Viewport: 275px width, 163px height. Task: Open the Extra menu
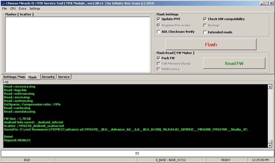click(22, 9)
